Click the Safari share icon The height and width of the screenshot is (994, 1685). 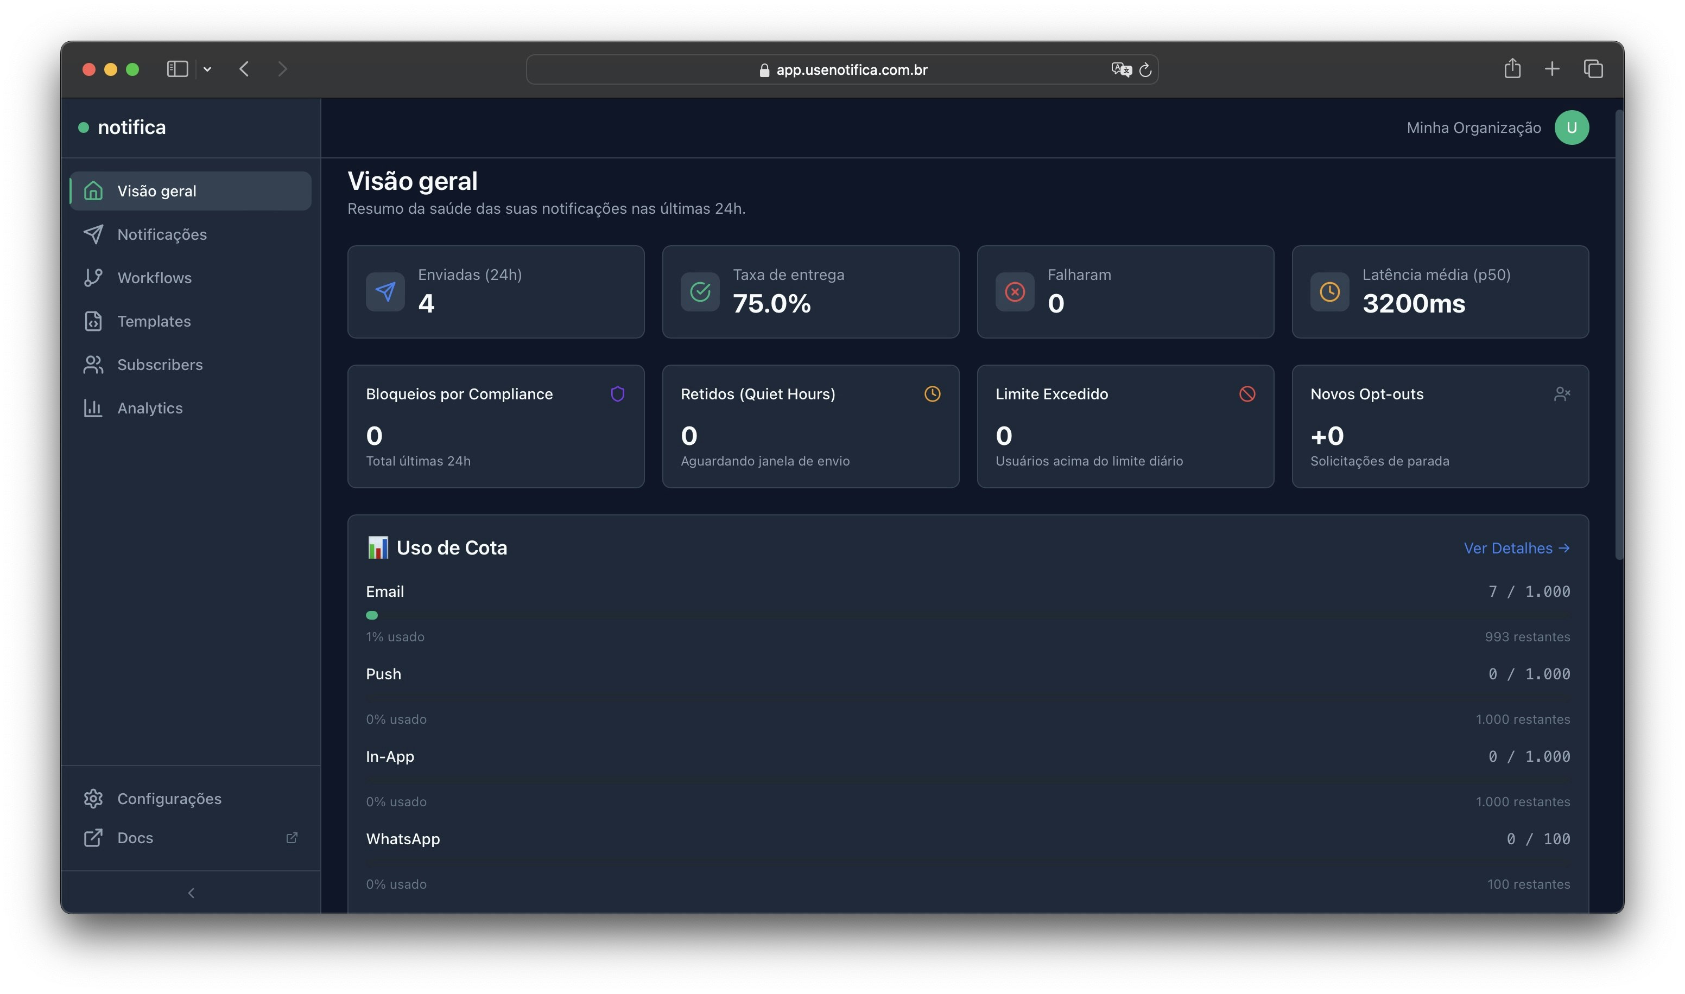1513,68
